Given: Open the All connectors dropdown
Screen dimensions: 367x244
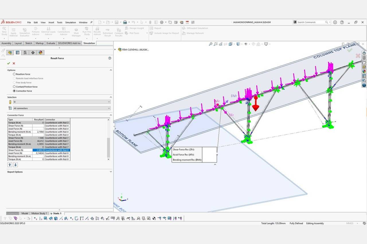Looking at the screenshot, I should tap(62, 108).
